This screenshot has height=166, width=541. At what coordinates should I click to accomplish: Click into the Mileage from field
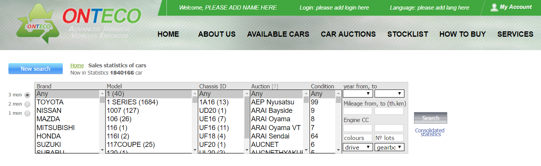tap(358, 111)
